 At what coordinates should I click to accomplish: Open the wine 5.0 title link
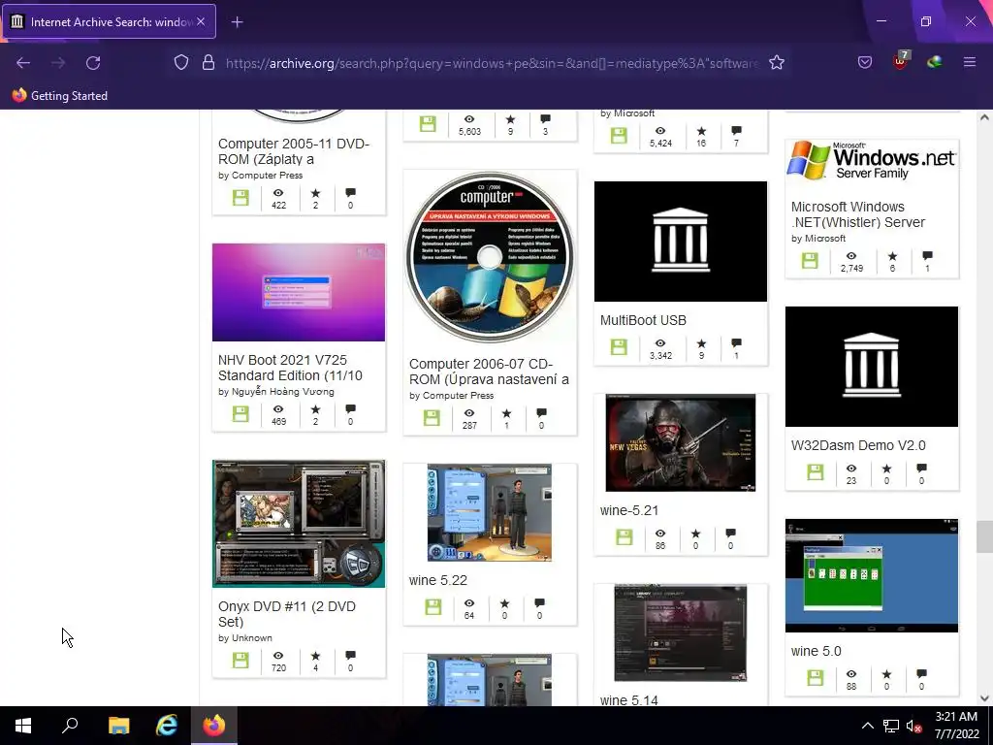(817, 651)
